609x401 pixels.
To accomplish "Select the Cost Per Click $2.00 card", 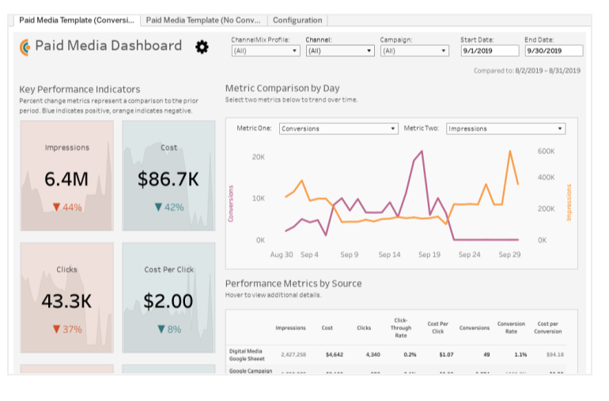I will point(168,298).
